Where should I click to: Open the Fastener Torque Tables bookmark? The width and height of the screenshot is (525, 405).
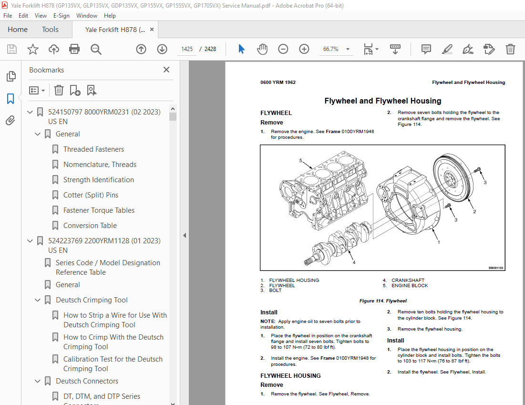pos(99,210)
